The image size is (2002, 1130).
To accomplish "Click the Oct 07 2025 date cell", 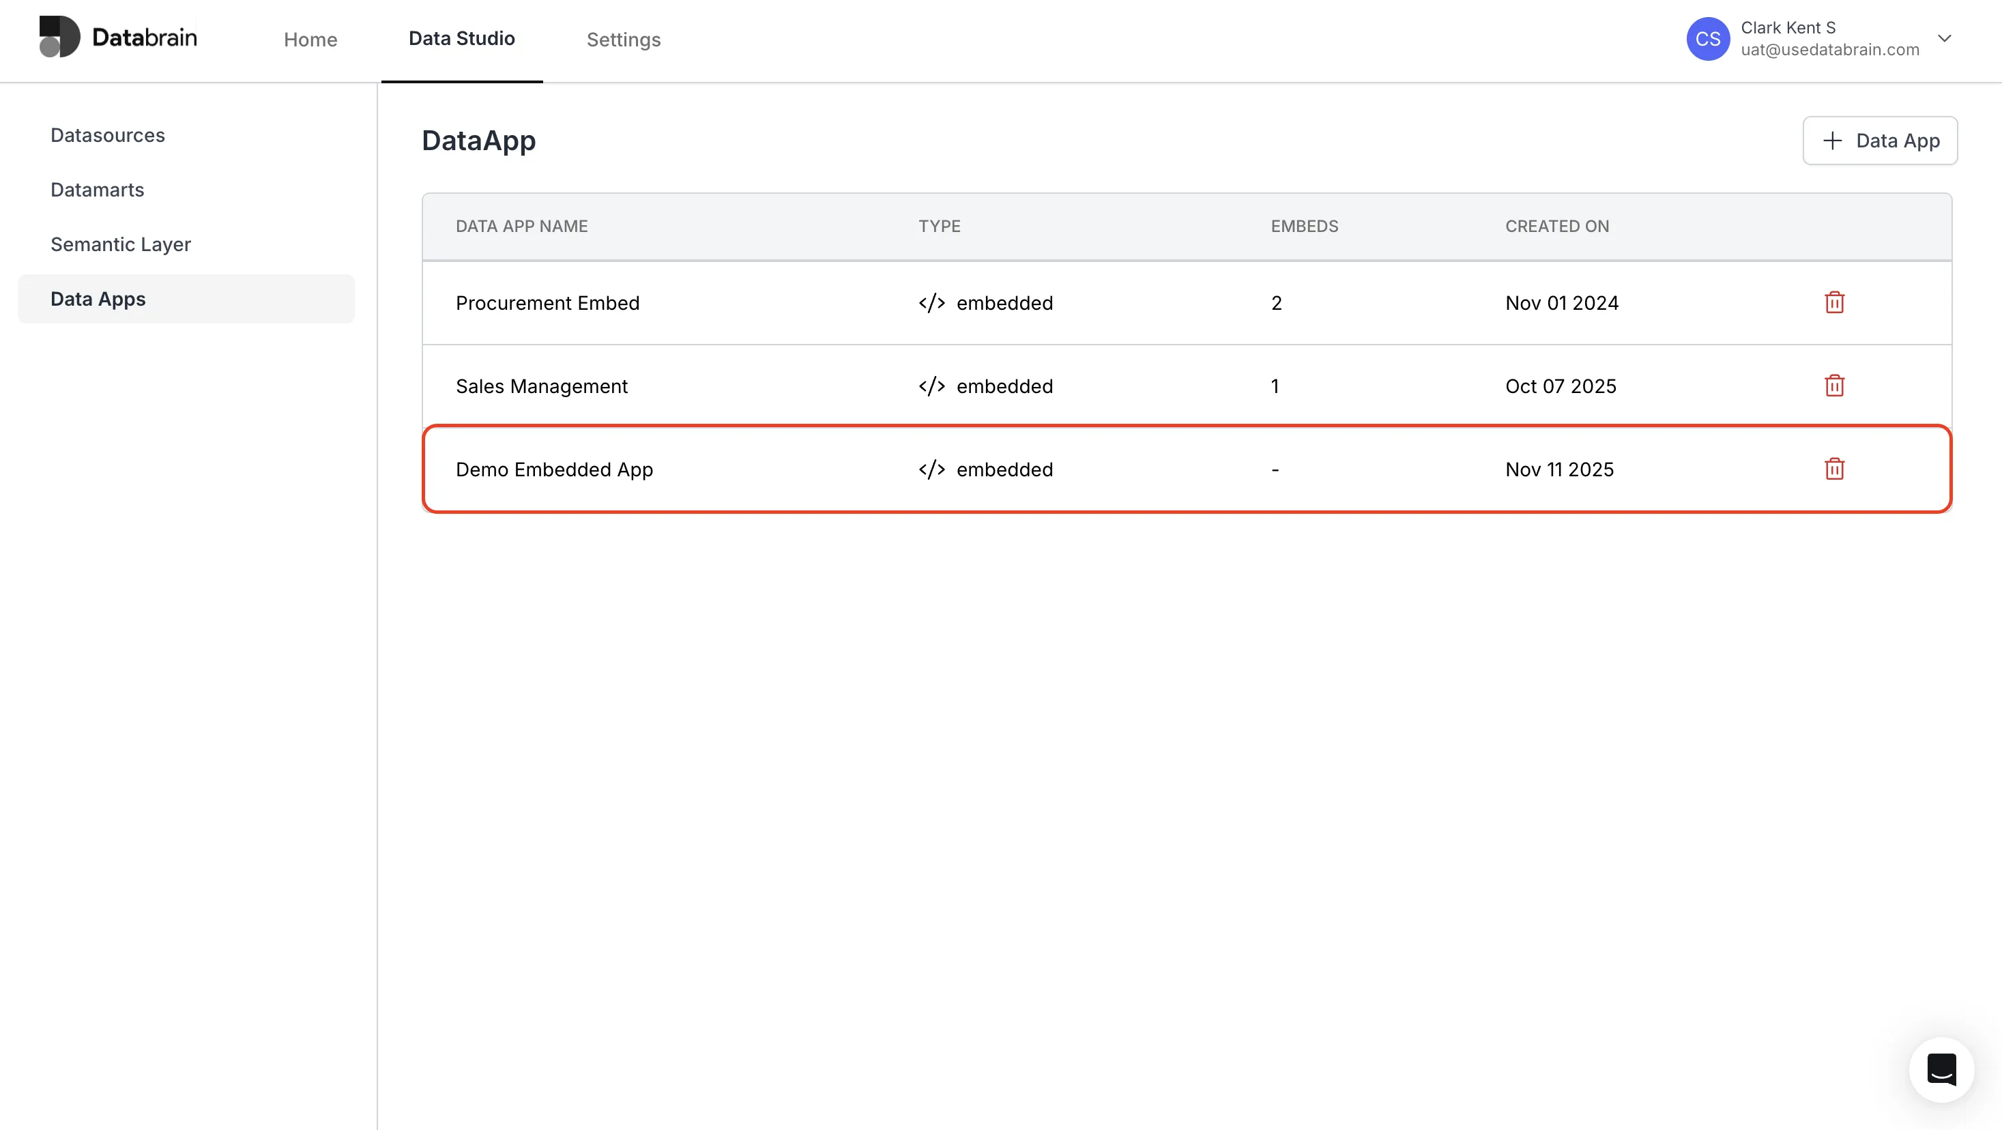I will point(1561,386).
